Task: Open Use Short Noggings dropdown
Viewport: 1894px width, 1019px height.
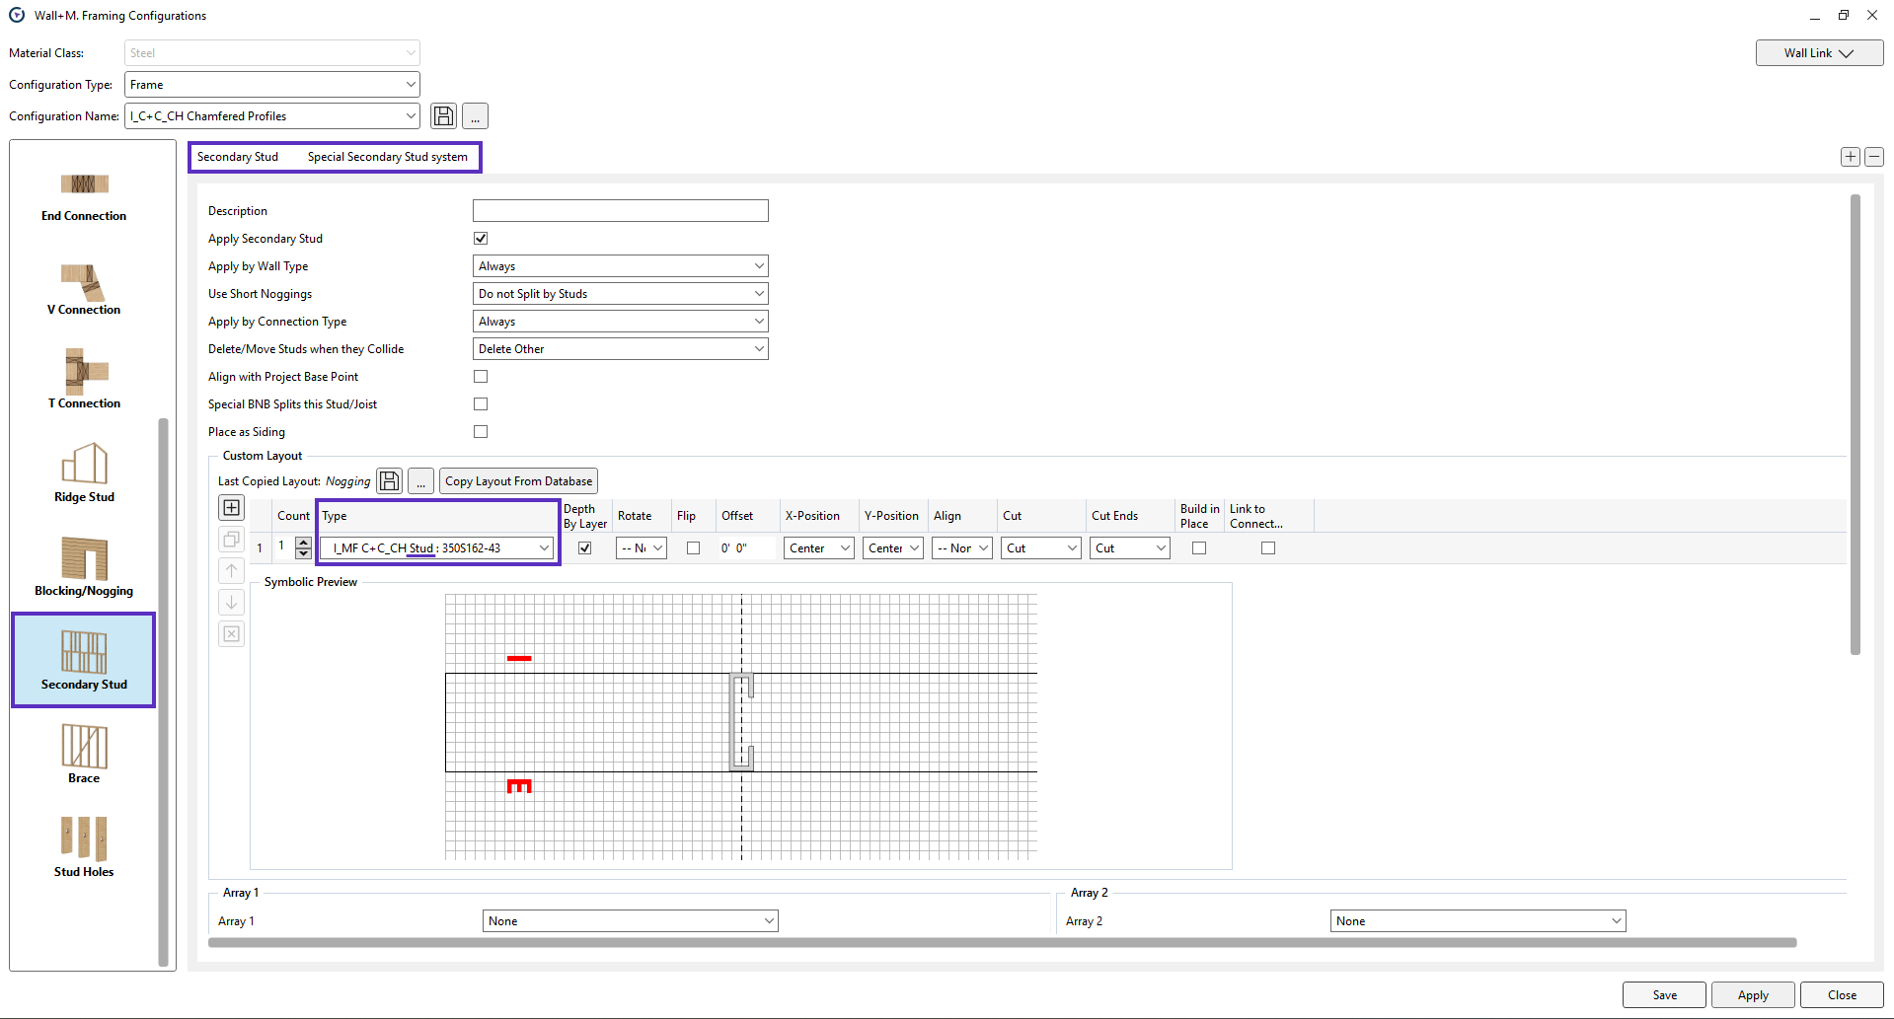Action: click(620, 294)
